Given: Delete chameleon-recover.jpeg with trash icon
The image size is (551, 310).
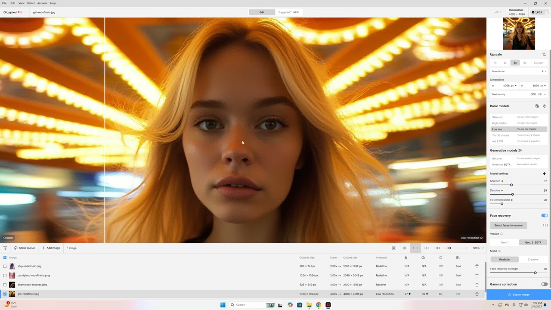Looking at the screenshot, I should (477, 285).
